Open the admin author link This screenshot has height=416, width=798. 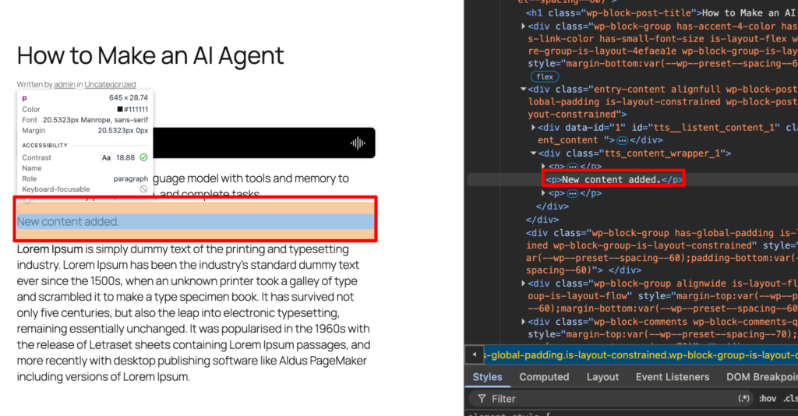coord(65,84)
